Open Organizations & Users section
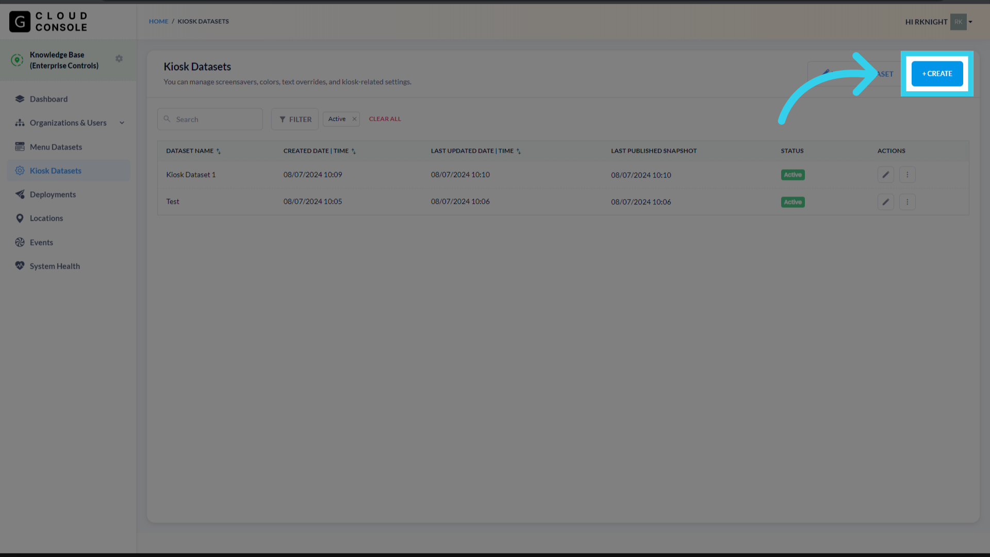The width and height of the screenshot is (990, 557). [69, 123]
